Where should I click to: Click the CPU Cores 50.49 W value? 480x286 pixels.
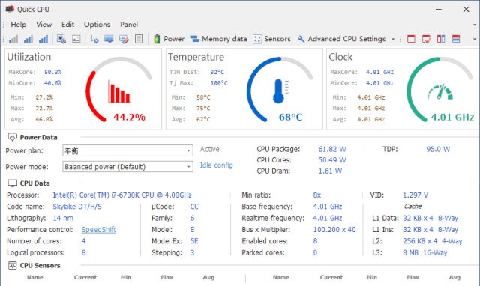click(332, 160)
